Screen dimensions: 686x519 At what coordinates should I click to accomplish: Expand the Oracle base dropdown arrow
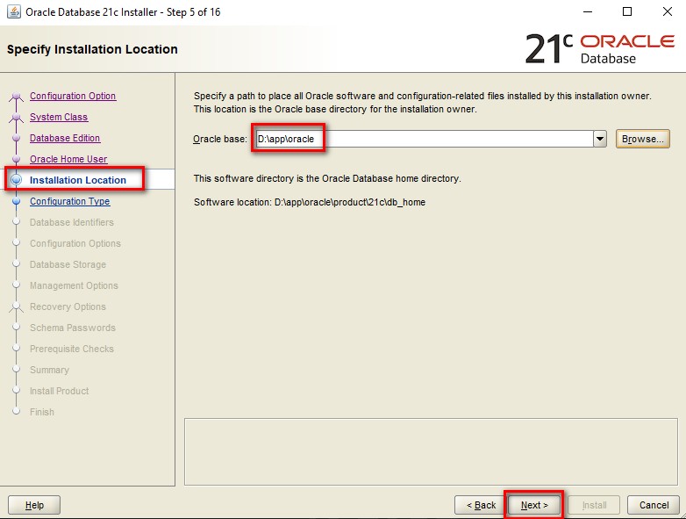click(x=600, y=139)
